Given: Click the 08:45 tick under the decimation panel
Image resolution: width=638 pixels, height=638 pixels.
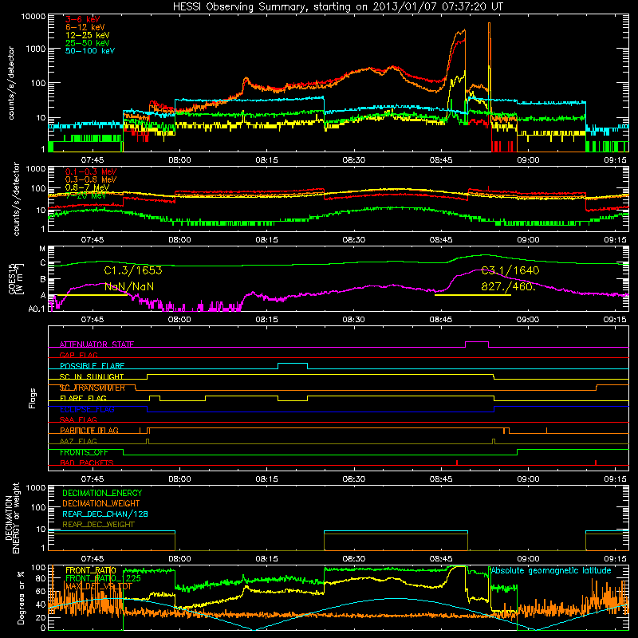Looking at the screenshot, I should pos(441,559).
